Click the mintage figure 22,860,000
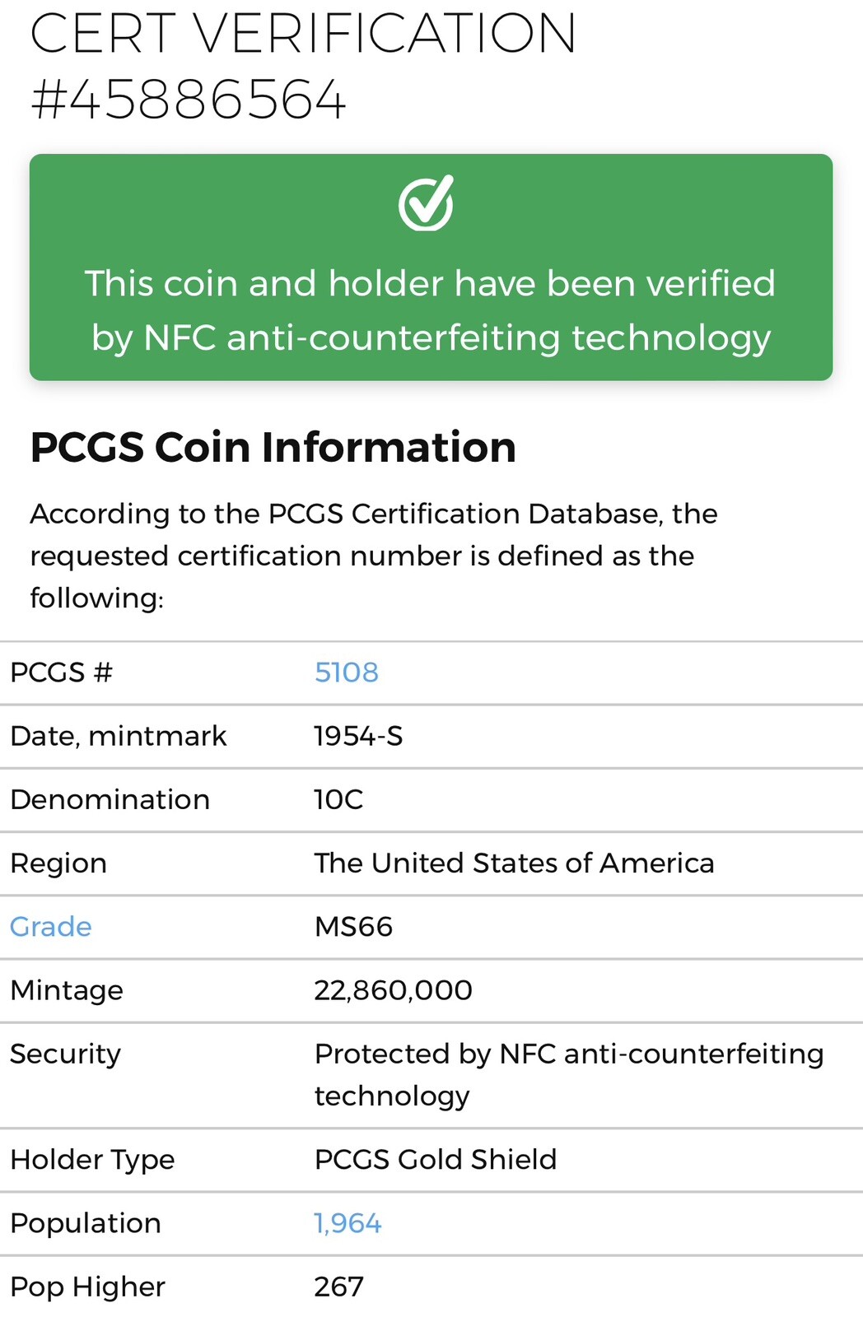The image size is (863, 1317). point(393,990)
